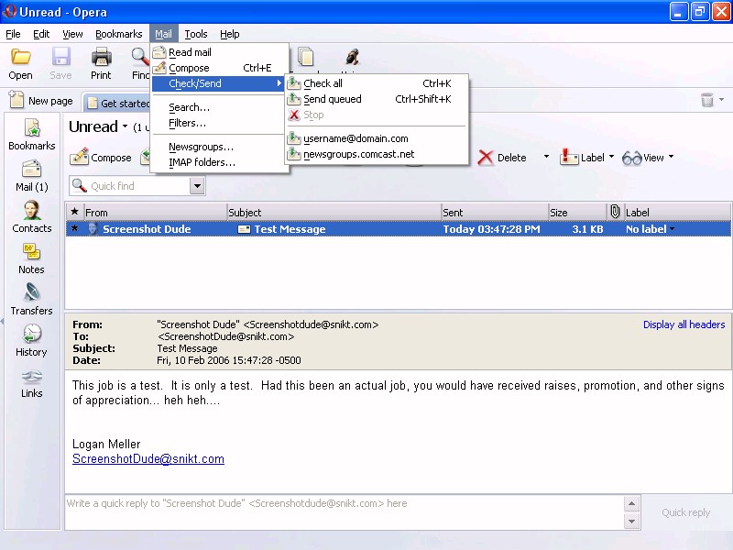Select Read mail from Mail menu

tap(220, 52)
